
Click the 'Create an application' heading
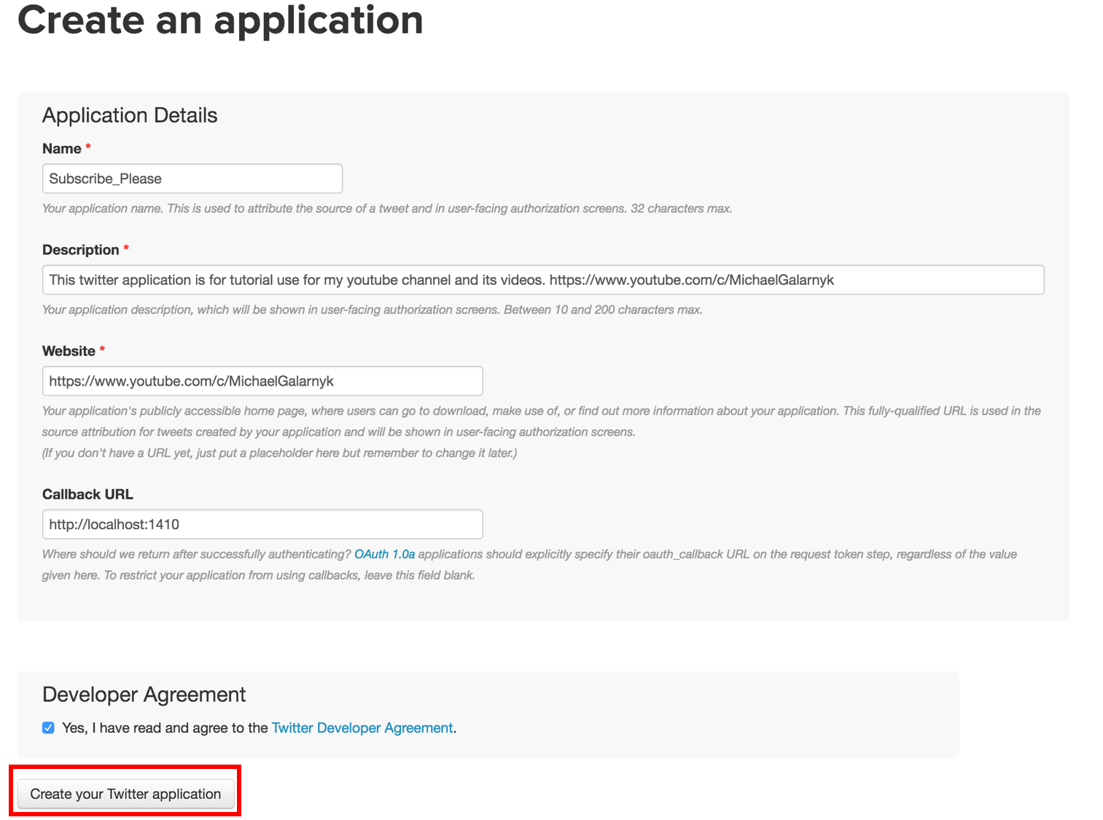click(x=220, y=20)
